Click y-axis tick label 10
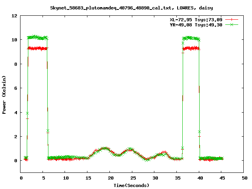Image resolution: width=252 pixels, height=189 pixels. click(x=14, y=40)
